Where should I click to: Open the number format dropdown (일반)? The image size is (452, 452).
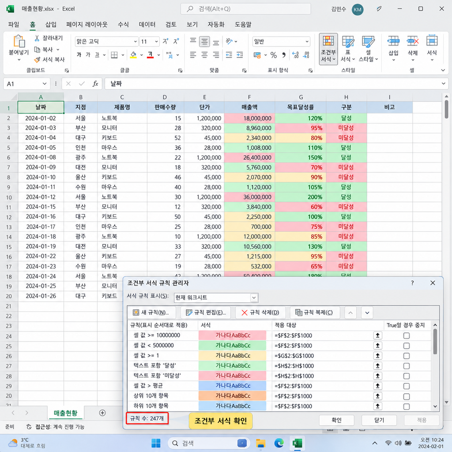307,41
